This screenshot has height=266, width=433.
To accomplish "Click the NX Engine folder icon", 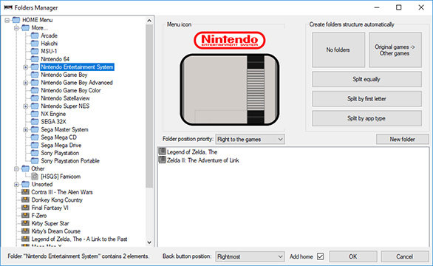I will [35, 114].
